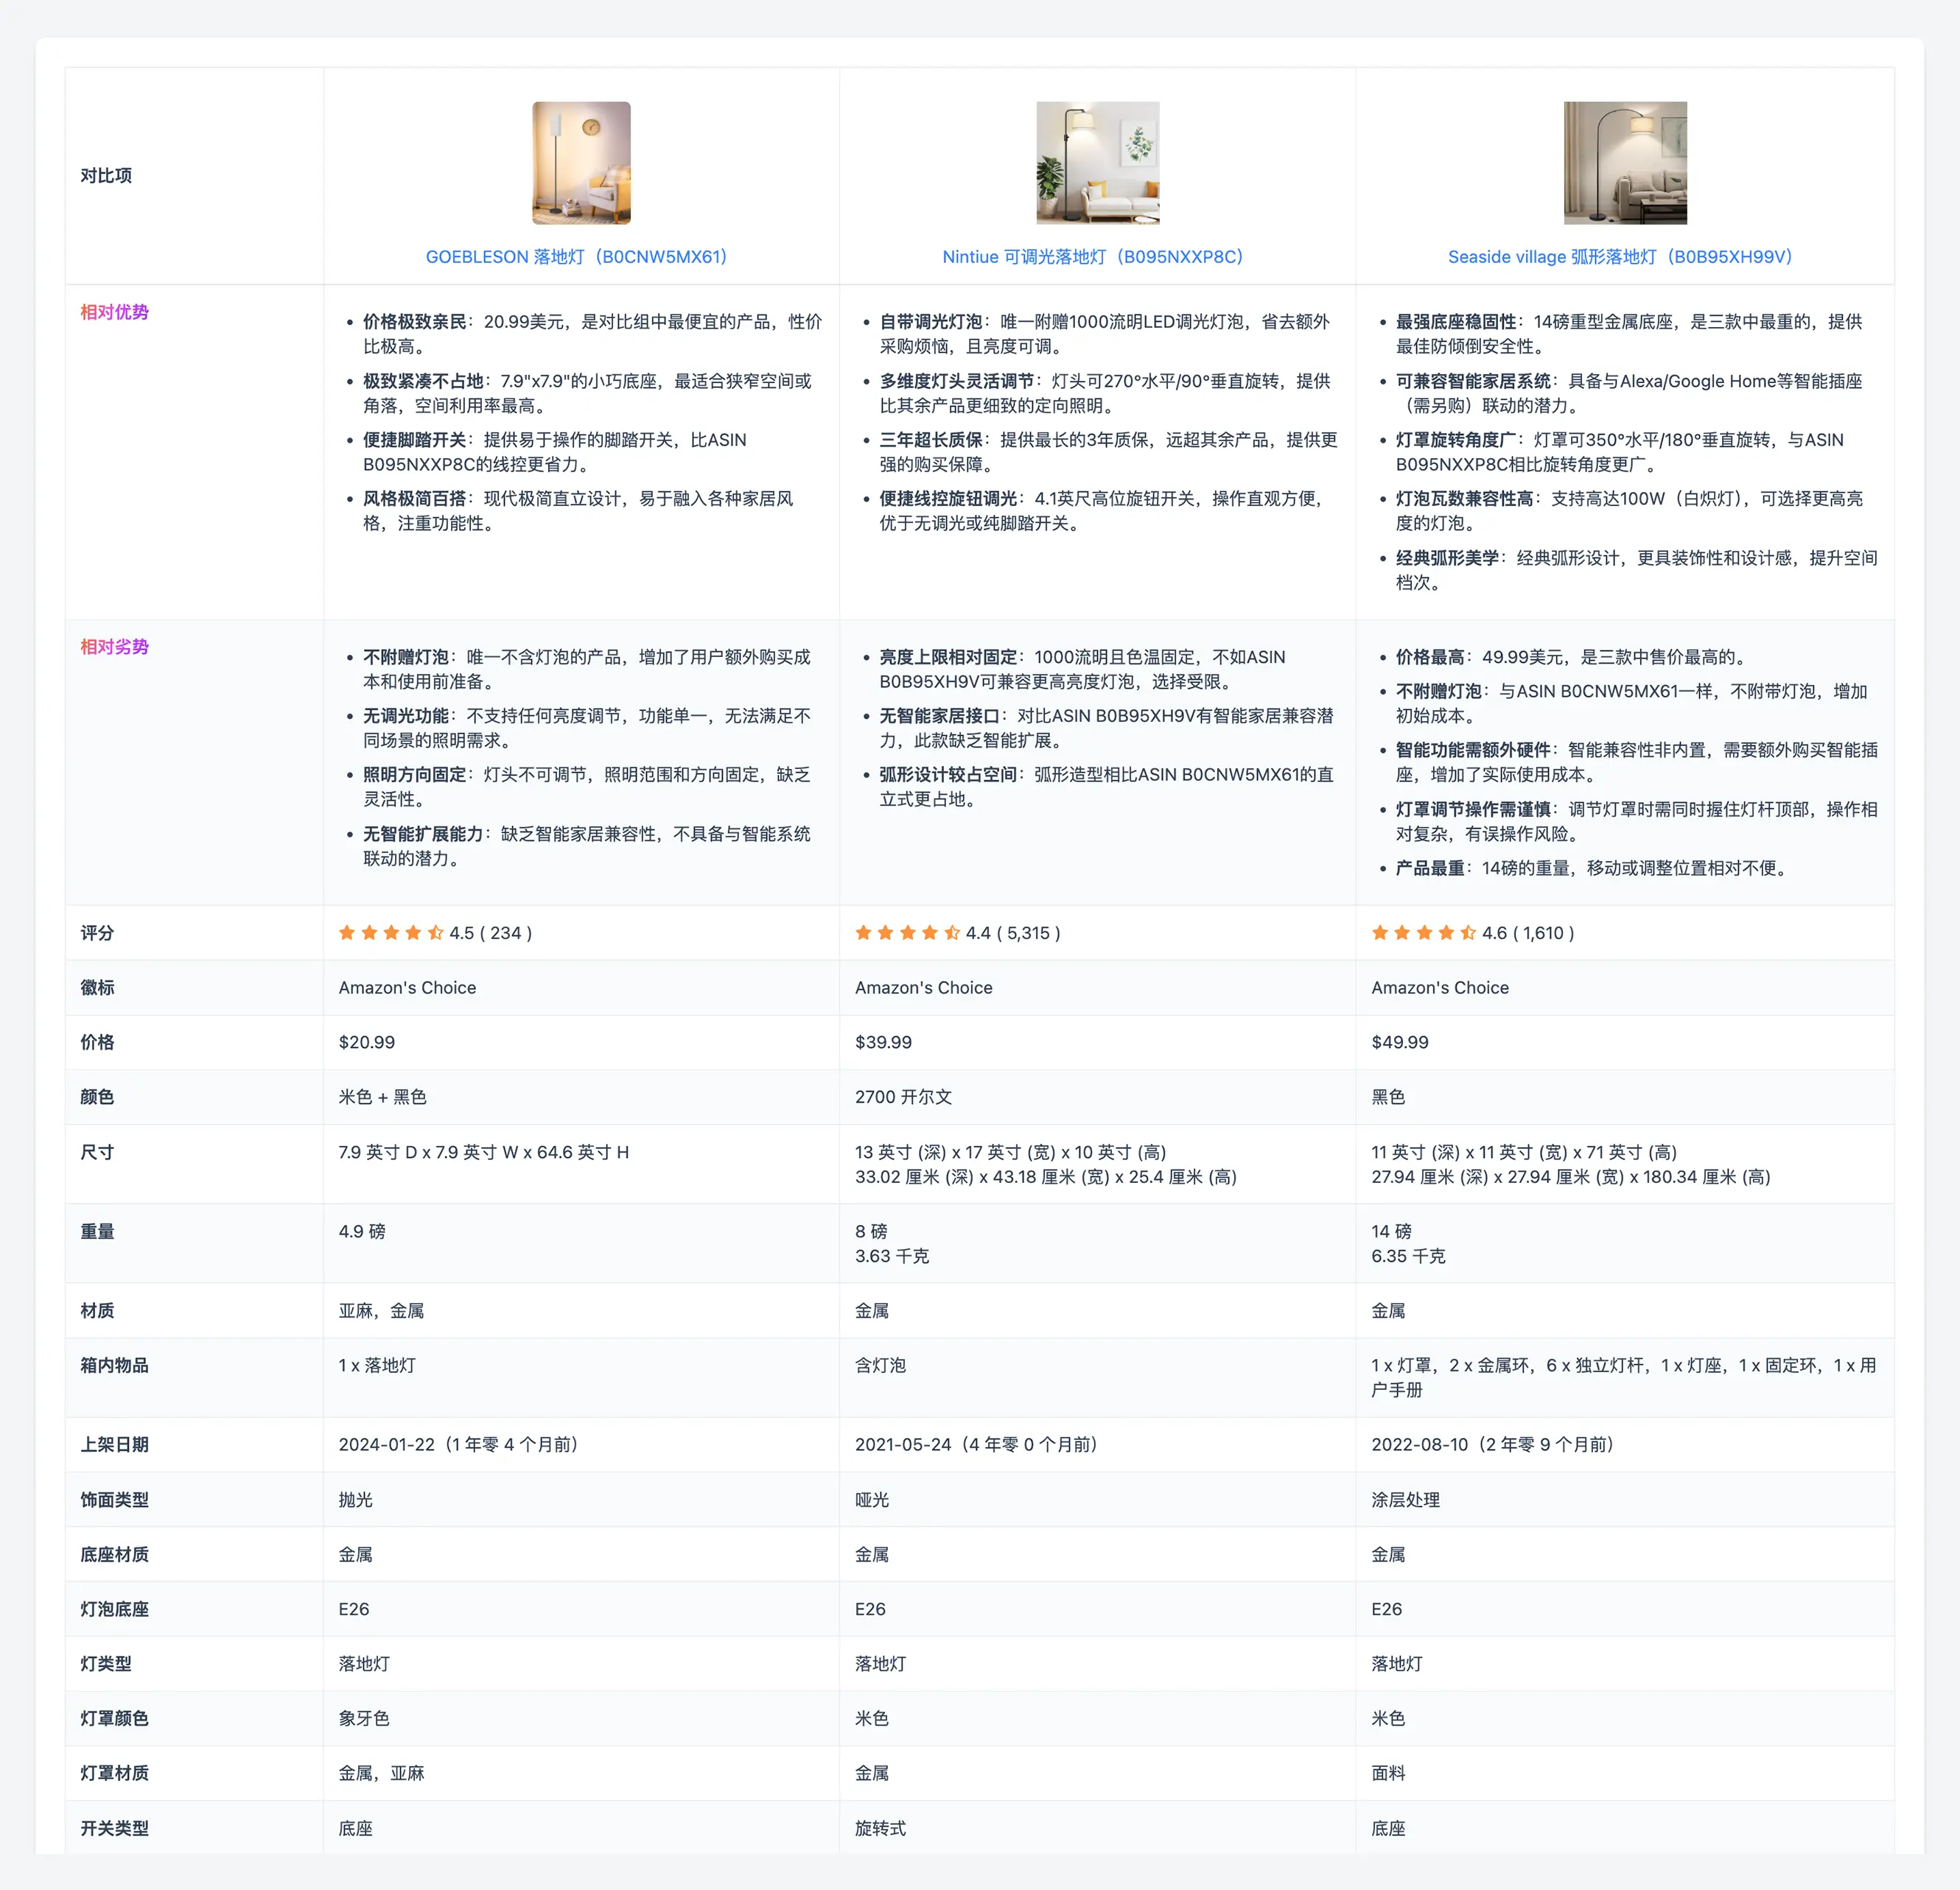
Task: Click the 4.9 磅 weight value
Action: point(362,1232)
